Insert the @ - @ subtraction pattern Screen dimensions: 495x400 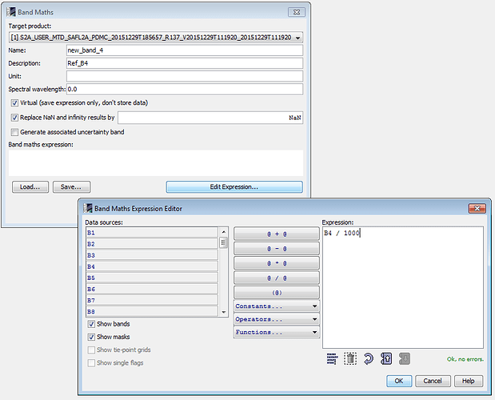point(277,249)
